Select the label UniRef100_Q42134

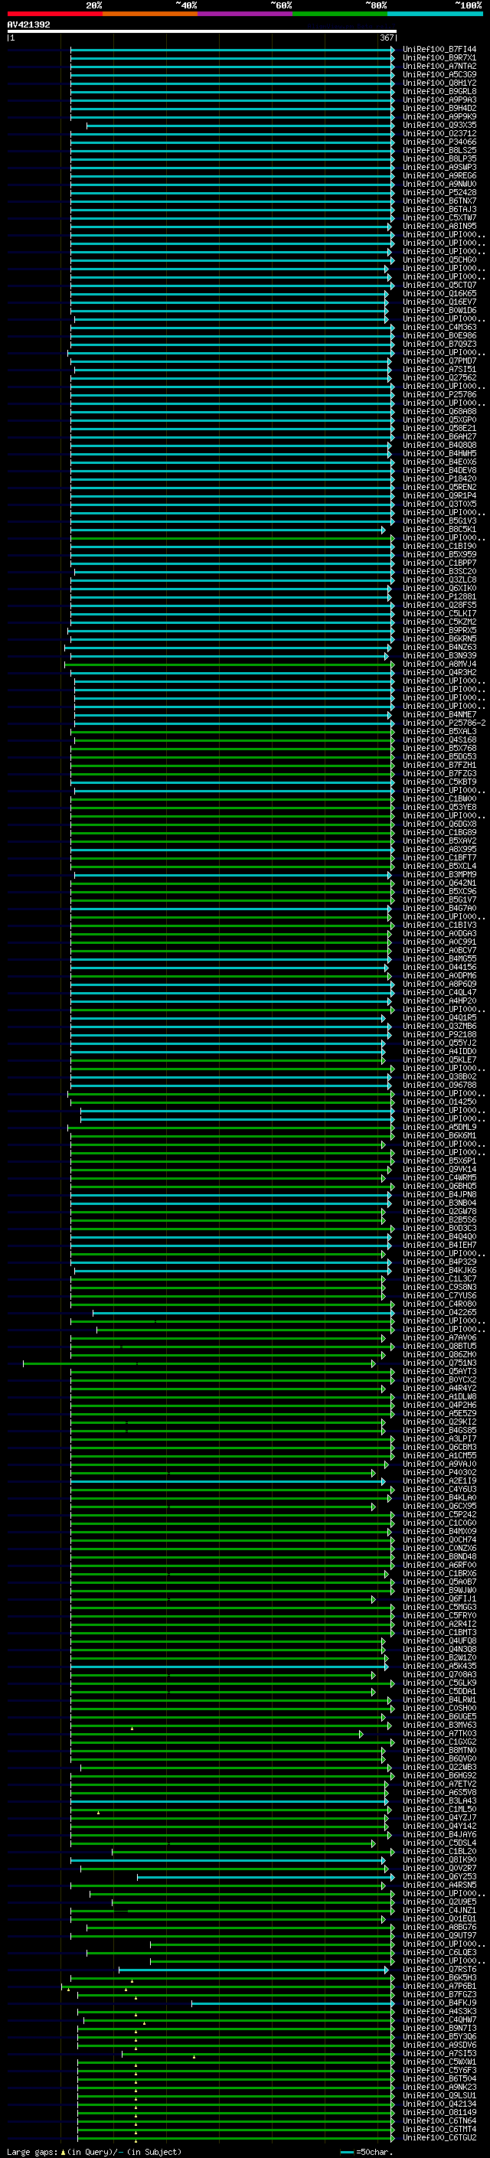[439, 2104]
